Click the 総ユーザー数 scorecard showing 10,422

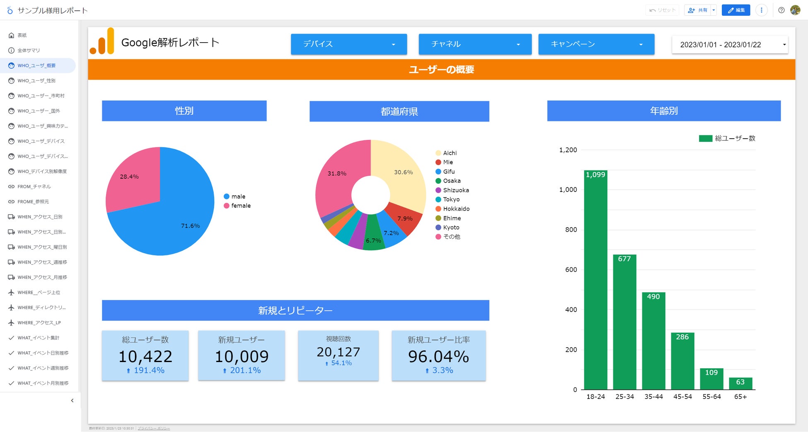[x=145, y=356]
